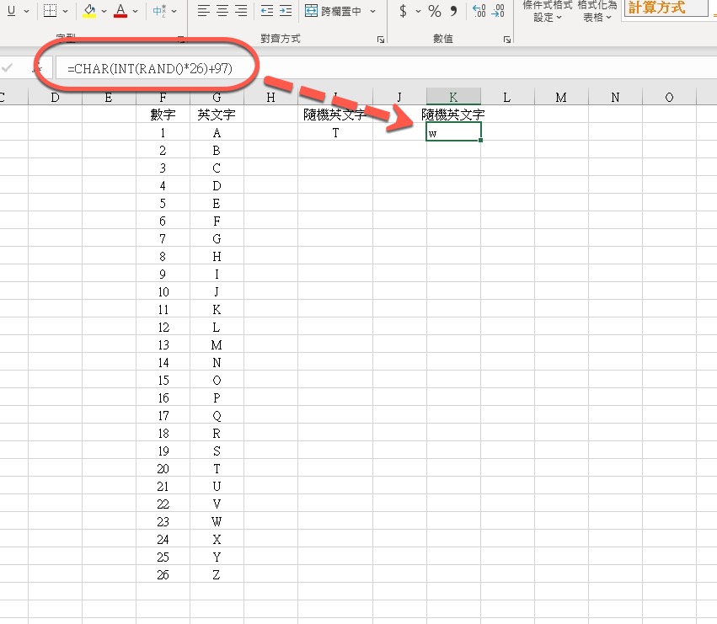The height and width of the screenshot is (624, 717).
Task: Click the cell borders icon
Action: 50,11
